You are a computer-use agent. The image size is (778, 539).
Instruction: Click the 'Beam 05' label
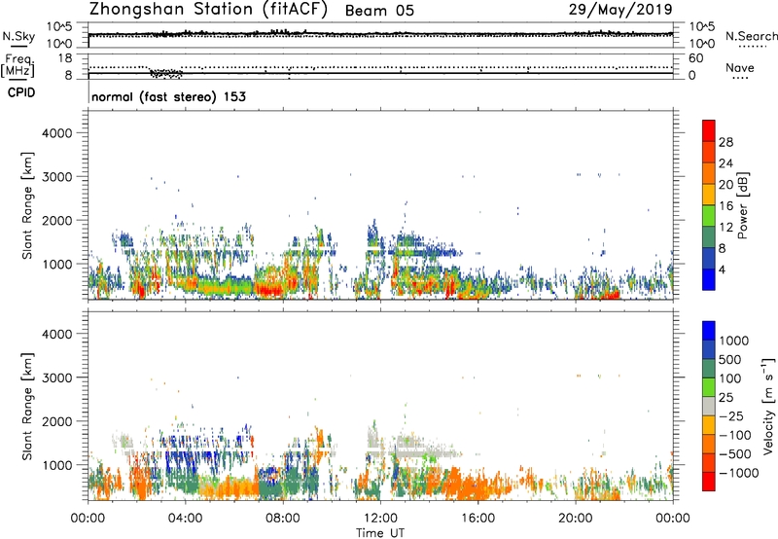379,11
